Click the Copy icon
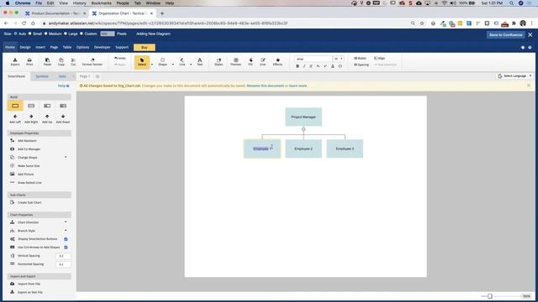Screen dimensions: 538x302 pos(61,61)
